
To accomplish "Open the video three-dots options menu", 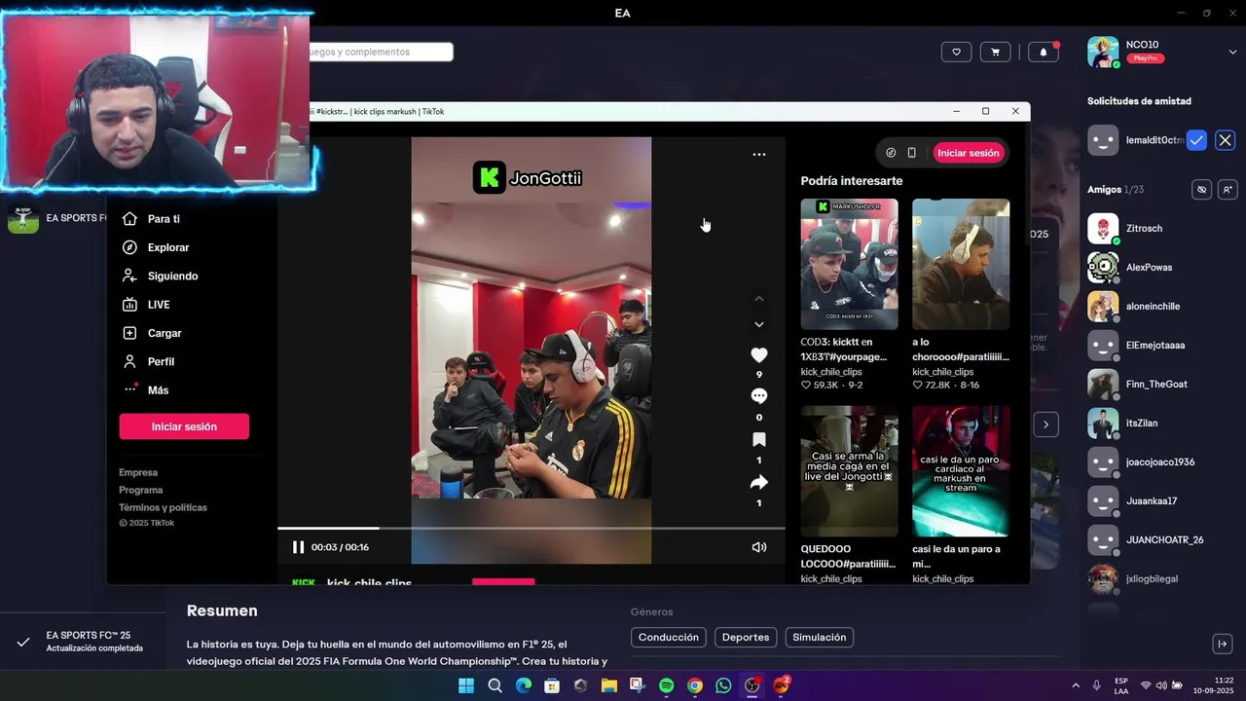I will 759,154.
